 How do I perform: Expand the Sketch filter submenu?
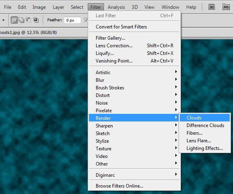point(135,133)
